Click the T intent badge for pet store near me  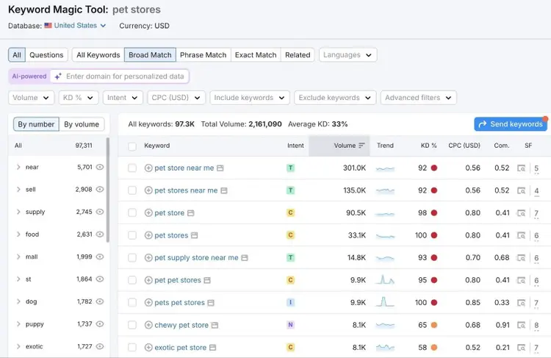click(x=290, y=168)
